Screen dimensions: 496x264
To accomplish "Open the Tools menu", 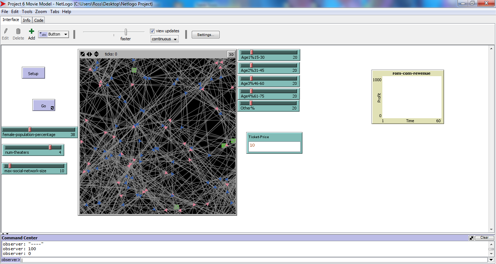I will coord(27,12).
